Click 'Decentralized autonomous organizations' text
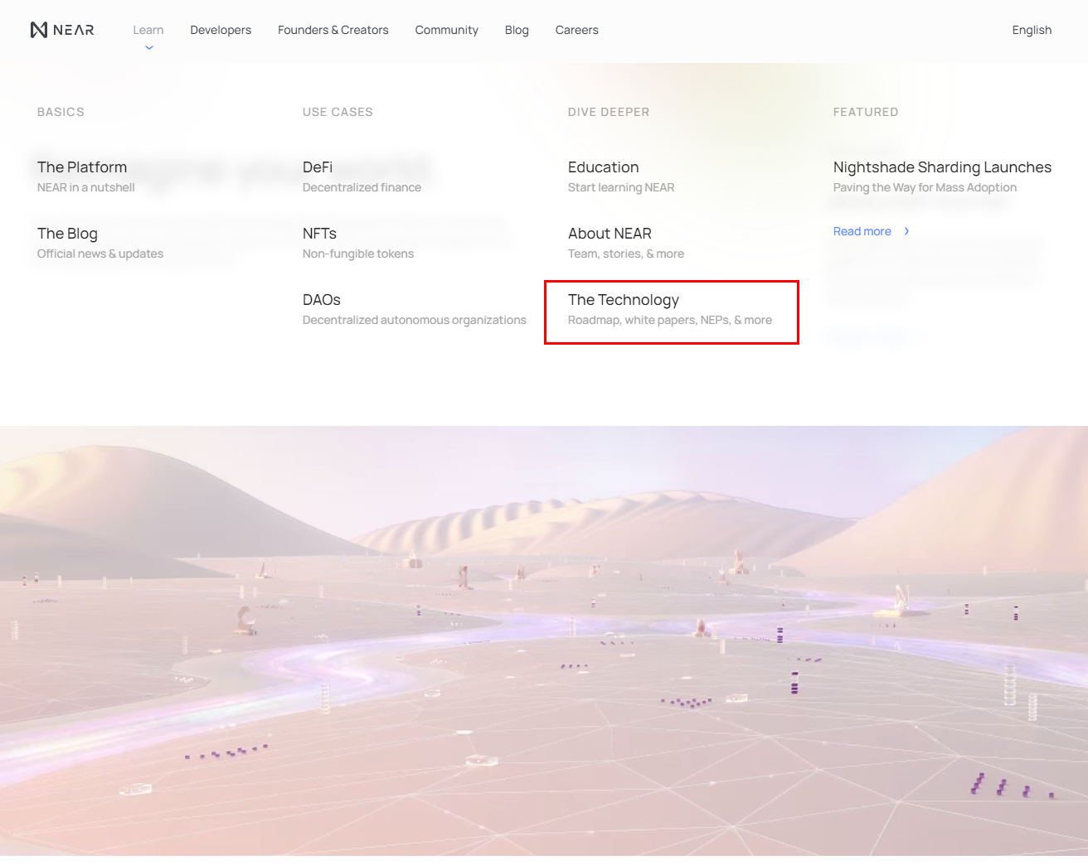Image resolution: width=1088 pixels, height=865 pixels. [x=415, y=320]
